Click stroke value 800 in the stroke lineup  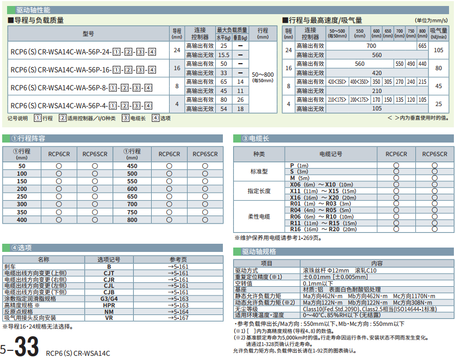[x=132, y=220]
